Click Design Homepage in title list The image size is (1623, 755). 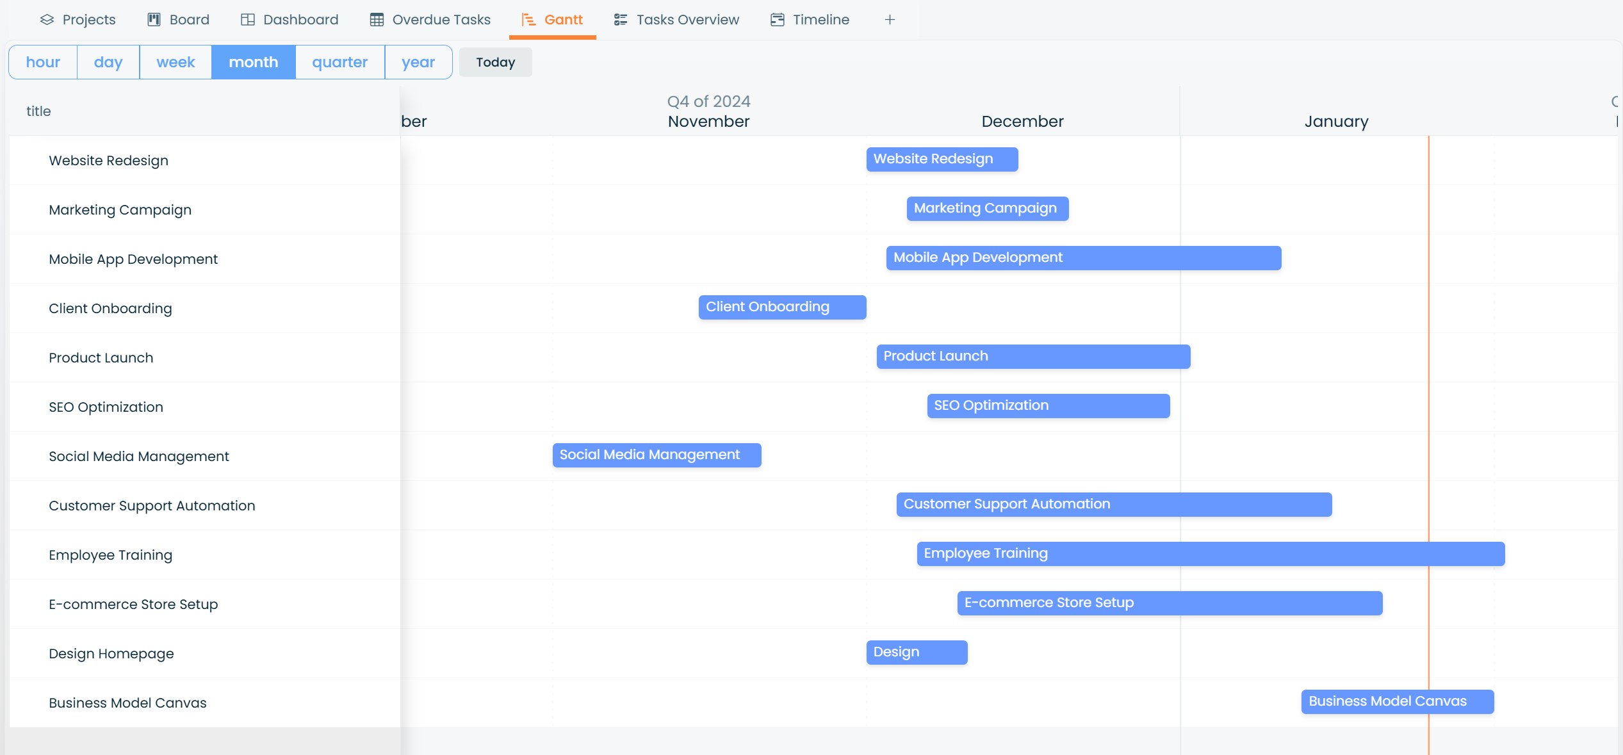111,654
